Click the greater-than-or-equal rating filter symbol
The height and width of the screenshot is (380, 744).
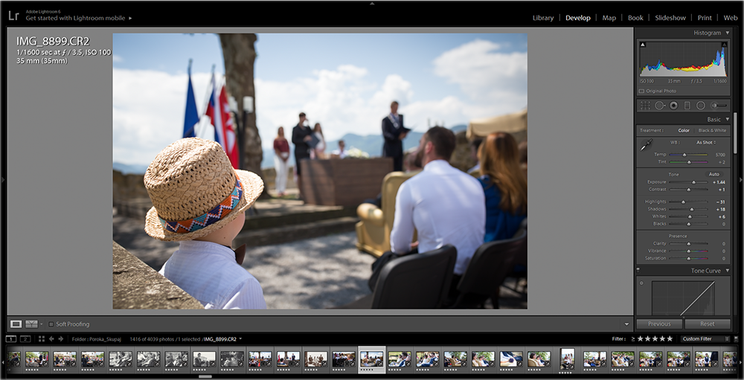click(633, 338)
